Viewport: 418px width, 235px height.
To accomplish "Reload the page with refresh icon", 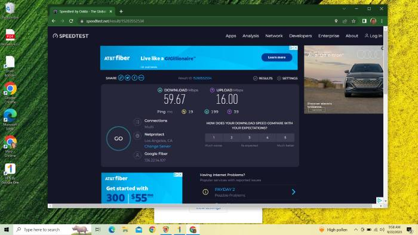I will pos(71,21).
